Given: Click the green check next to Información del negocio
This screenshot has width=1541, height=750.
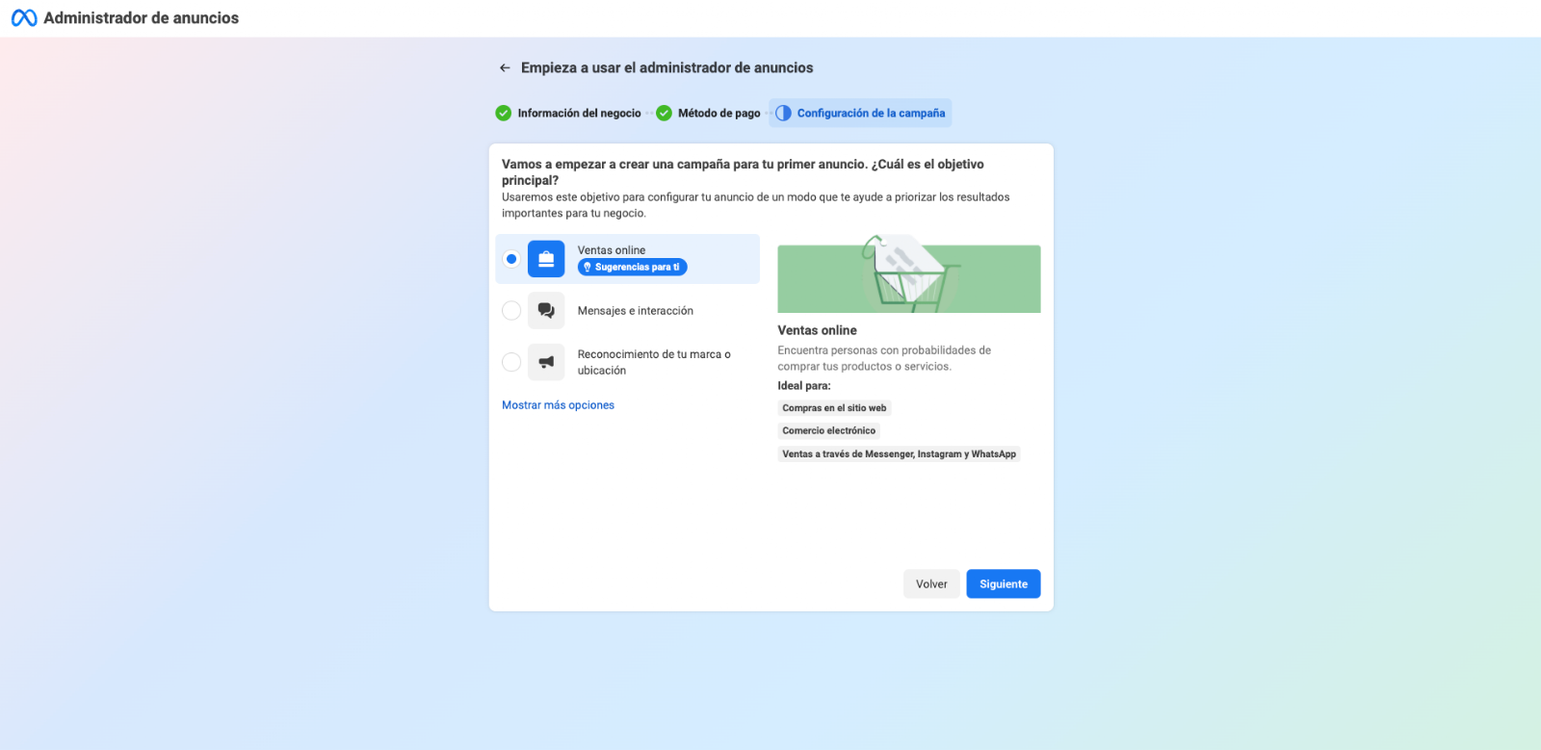Looking at the screenshot, I should pos(503,113).
